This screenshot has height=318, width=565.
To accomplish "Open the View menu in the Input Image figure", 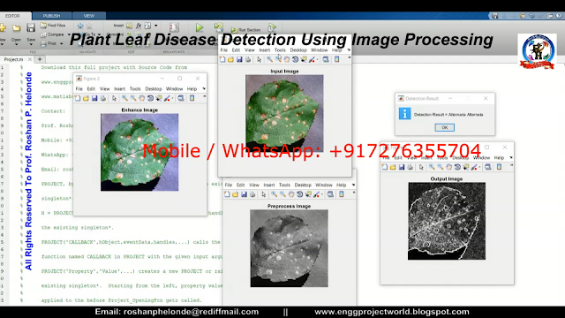I will click(x=249, y=50).
